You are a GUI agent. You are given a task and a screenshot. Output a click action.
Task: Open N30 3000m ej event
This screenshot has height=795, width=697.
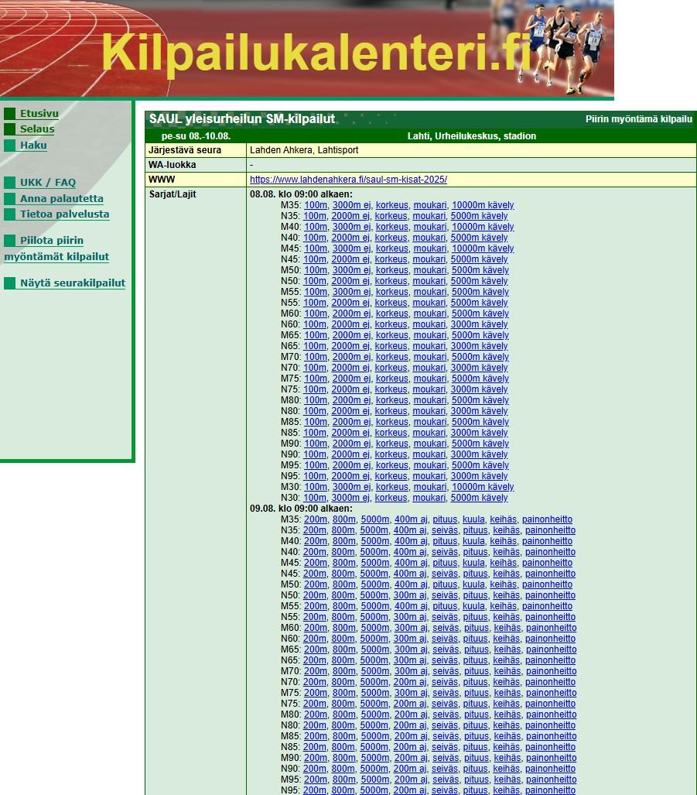click(x=350, y=498)
